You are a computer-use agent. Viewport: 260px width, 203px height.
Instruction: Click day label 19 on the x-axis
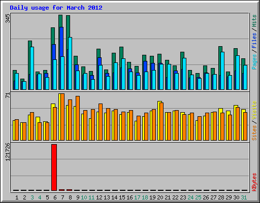click(152, 197)
